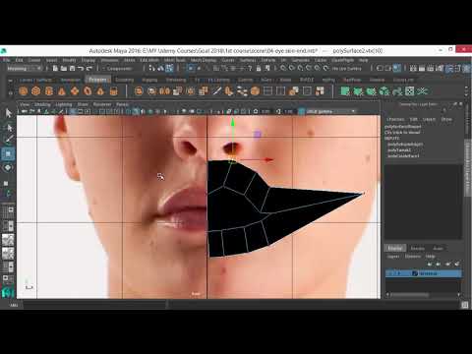472x354 pixels.
Task: Click the MEL command line input field
Action: [94, 305]
